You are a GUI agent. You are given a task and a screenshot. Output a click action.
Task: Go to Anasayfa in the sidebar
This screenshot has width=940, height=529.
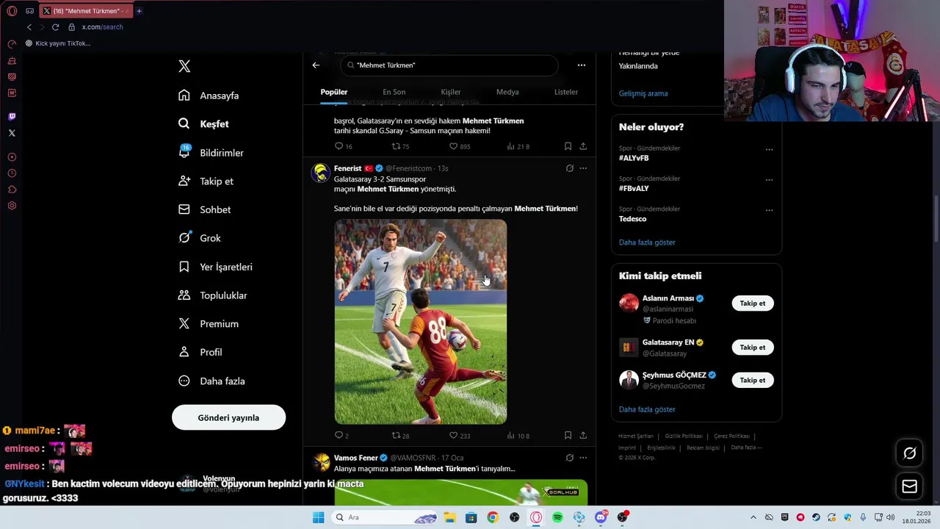209,96
